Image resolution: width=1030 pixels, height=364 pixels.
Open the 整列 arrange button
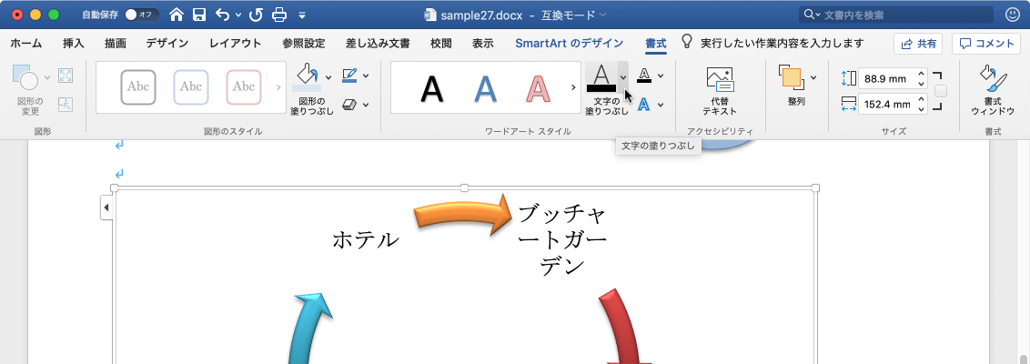pyautogui.click(x=792, y=86)
